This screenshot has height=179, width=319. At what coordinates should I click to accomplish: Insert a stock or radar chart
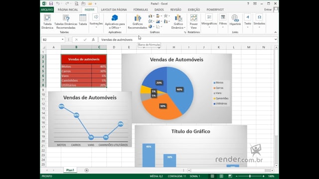[x=166, y=16]
